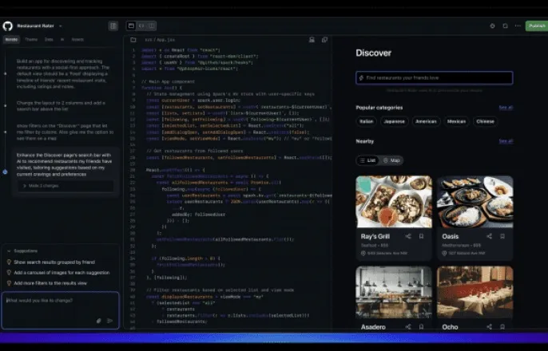This screenshot has height=351, width=548.
Task: Select the Enhance the Discover page's search bar prompt
Action: tap(64, 164)
